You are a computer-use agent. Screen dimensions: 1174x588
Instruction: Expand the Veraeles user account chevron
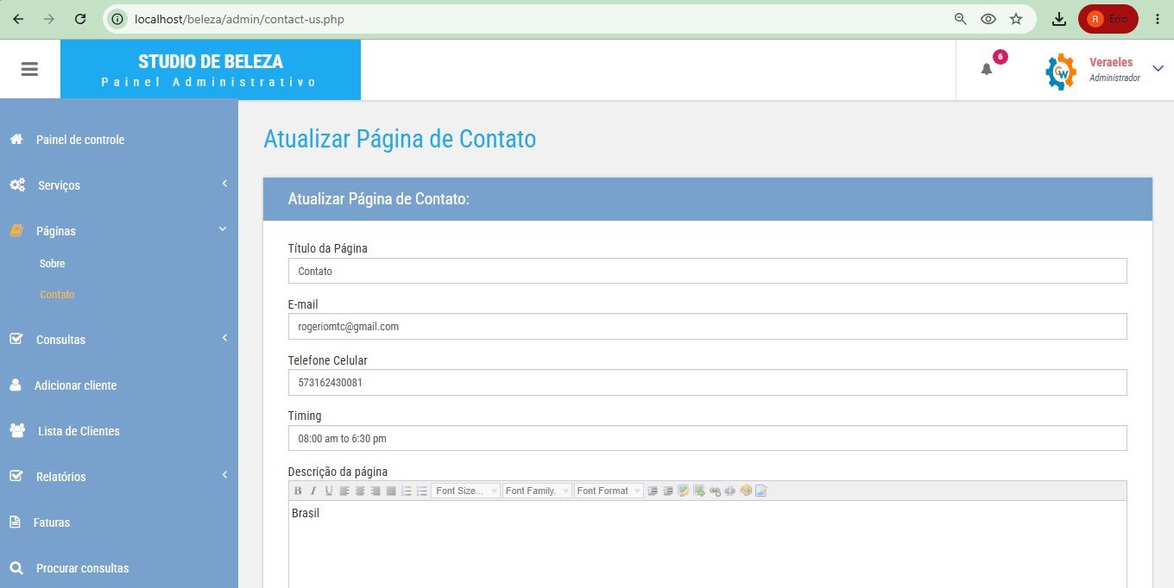pyautogui.click(x=1158, y=70)
